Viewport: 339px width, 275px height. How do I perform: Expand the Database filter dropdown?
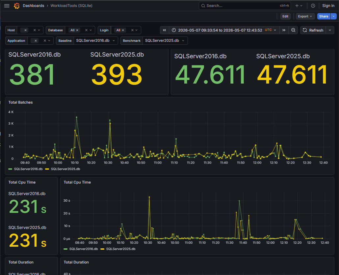(x=91, y=30)
